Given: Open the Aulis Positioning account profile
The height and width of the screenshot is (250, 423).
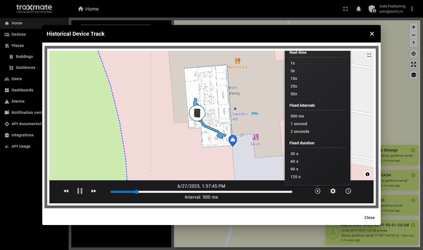Looking at the screenshot, I should [x=387, y=9].
